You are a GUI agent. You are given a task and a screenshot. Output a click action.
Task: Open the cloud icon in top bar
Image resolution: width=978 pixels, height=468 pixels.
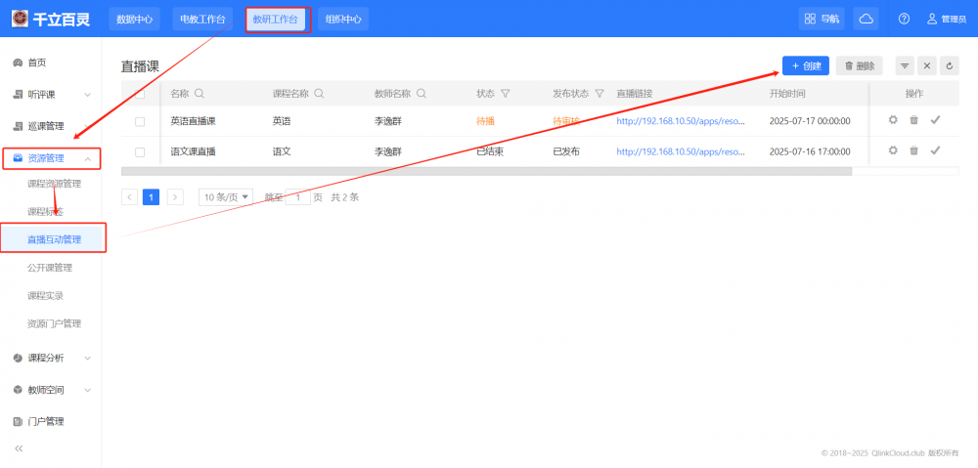pos(866,19)
